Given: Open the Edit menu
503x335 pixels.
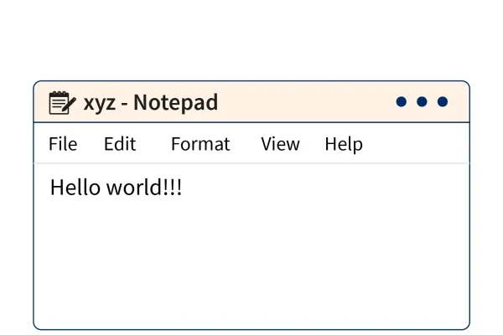Looking at the screenshot, I should click(x=120, y=144).
